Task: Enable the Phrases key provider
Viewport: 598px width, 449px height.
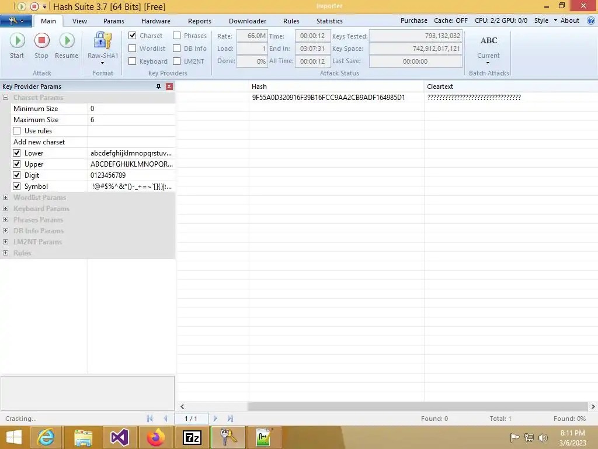Action: [x=176, y=36]
